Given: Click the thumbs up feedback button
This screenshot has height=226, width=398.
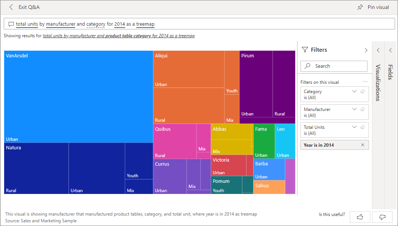Looking at the screenshot, I should [x=360, y=217].
